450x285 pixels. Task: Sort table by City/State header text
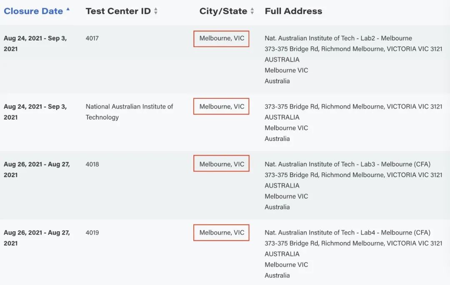coord(223,11)
